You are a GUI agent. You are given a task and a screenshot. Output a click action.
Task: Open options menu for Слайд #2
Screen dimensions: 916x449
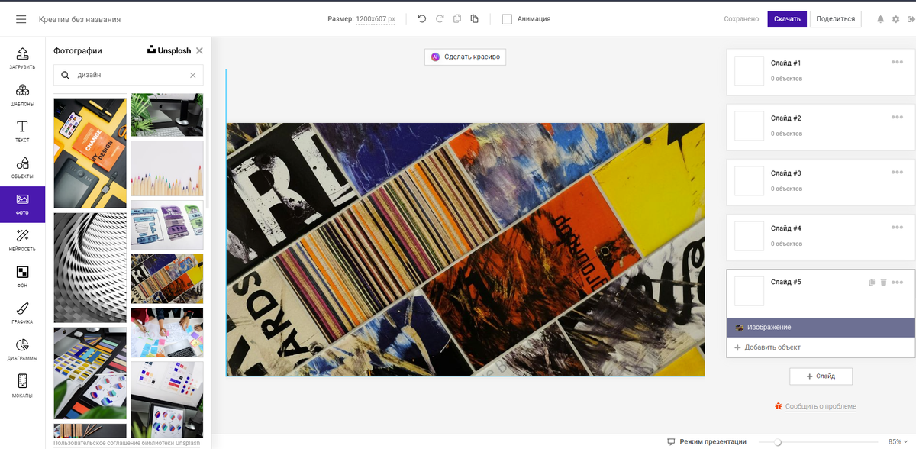(x=897, y=118)
